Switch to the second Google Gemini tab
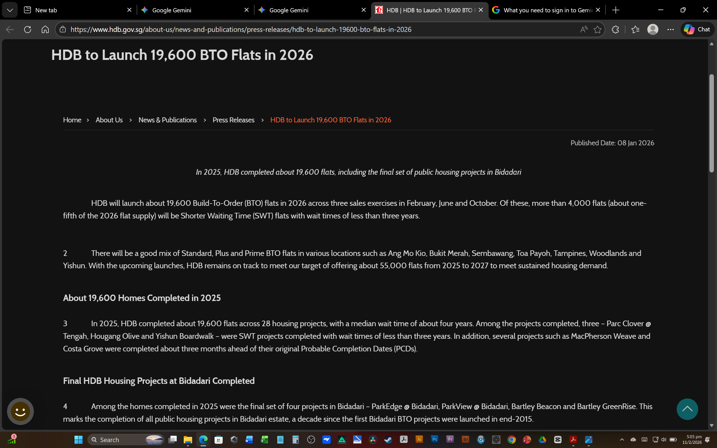This screenshot has height=448, width=717. [x=312, y=10]
